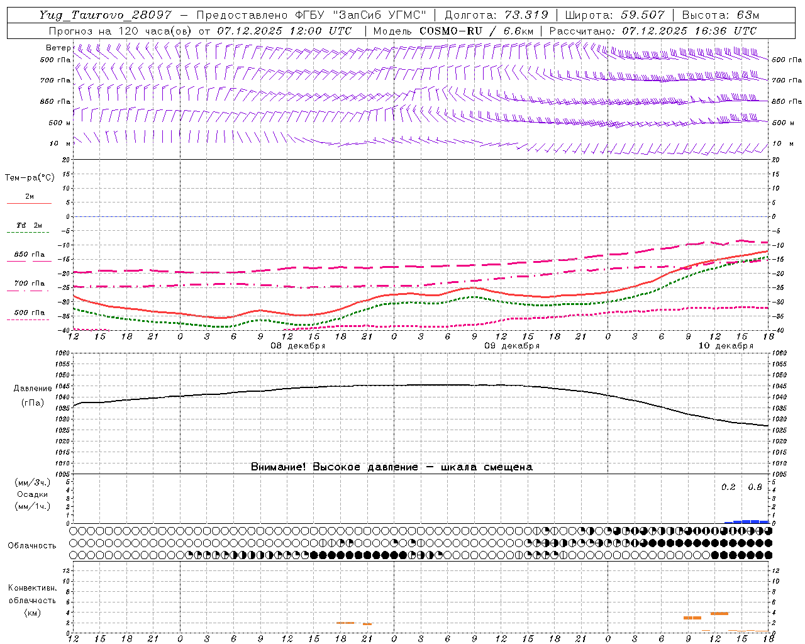
Task: Click the orange convective bar at 4 km height
Action: (x=719, y=613)
